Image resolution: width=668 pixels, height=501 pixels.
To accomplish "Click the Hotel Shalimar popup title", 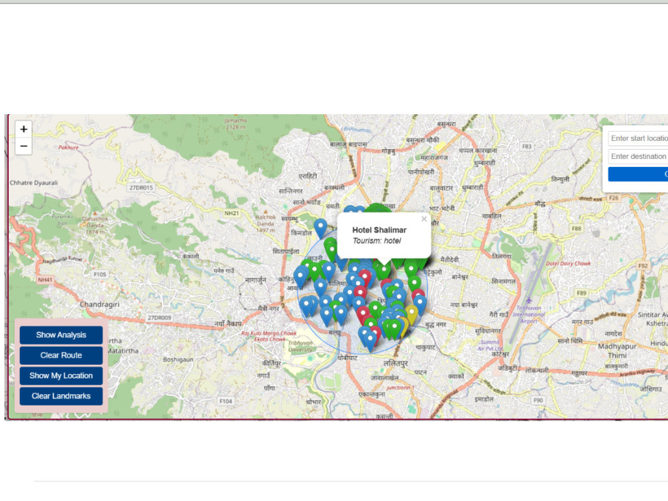I will tap(379, 230).
